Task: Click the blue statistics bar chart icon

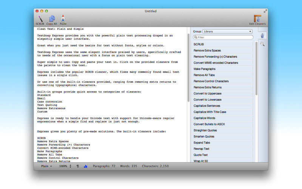Action: tap(86, 166)
